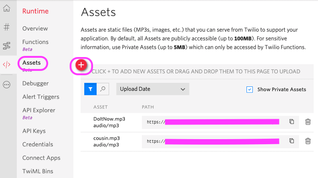Open the API Keys page

(34, 131)
